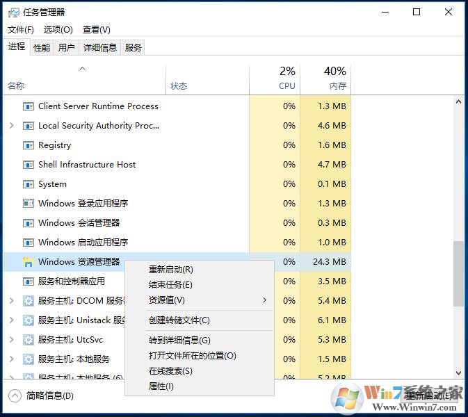Open the 文件(F) menu
Image resolution: width=468 pixels, height=417 pixels.
point(21,29)
